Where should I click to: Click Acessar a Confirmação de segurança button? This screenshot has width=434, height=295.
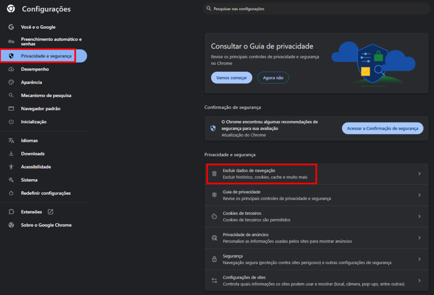pos(382,128)
